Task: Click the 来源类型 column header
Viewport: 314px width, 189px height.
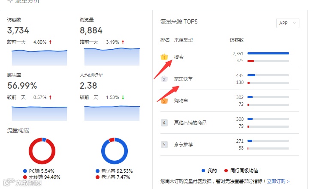Action: (183, 40)
